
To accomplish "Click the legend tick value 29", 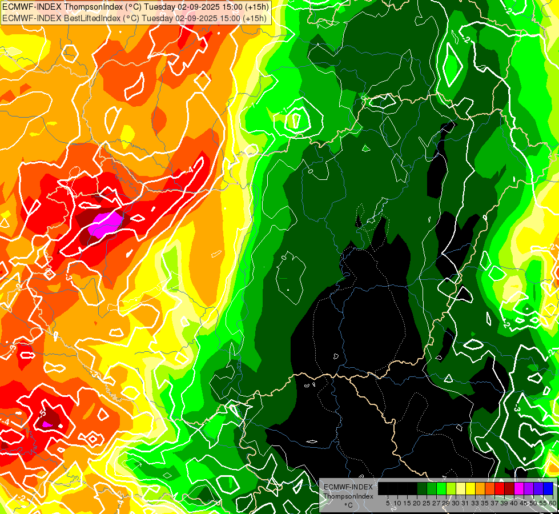I will tap(445, 503).
